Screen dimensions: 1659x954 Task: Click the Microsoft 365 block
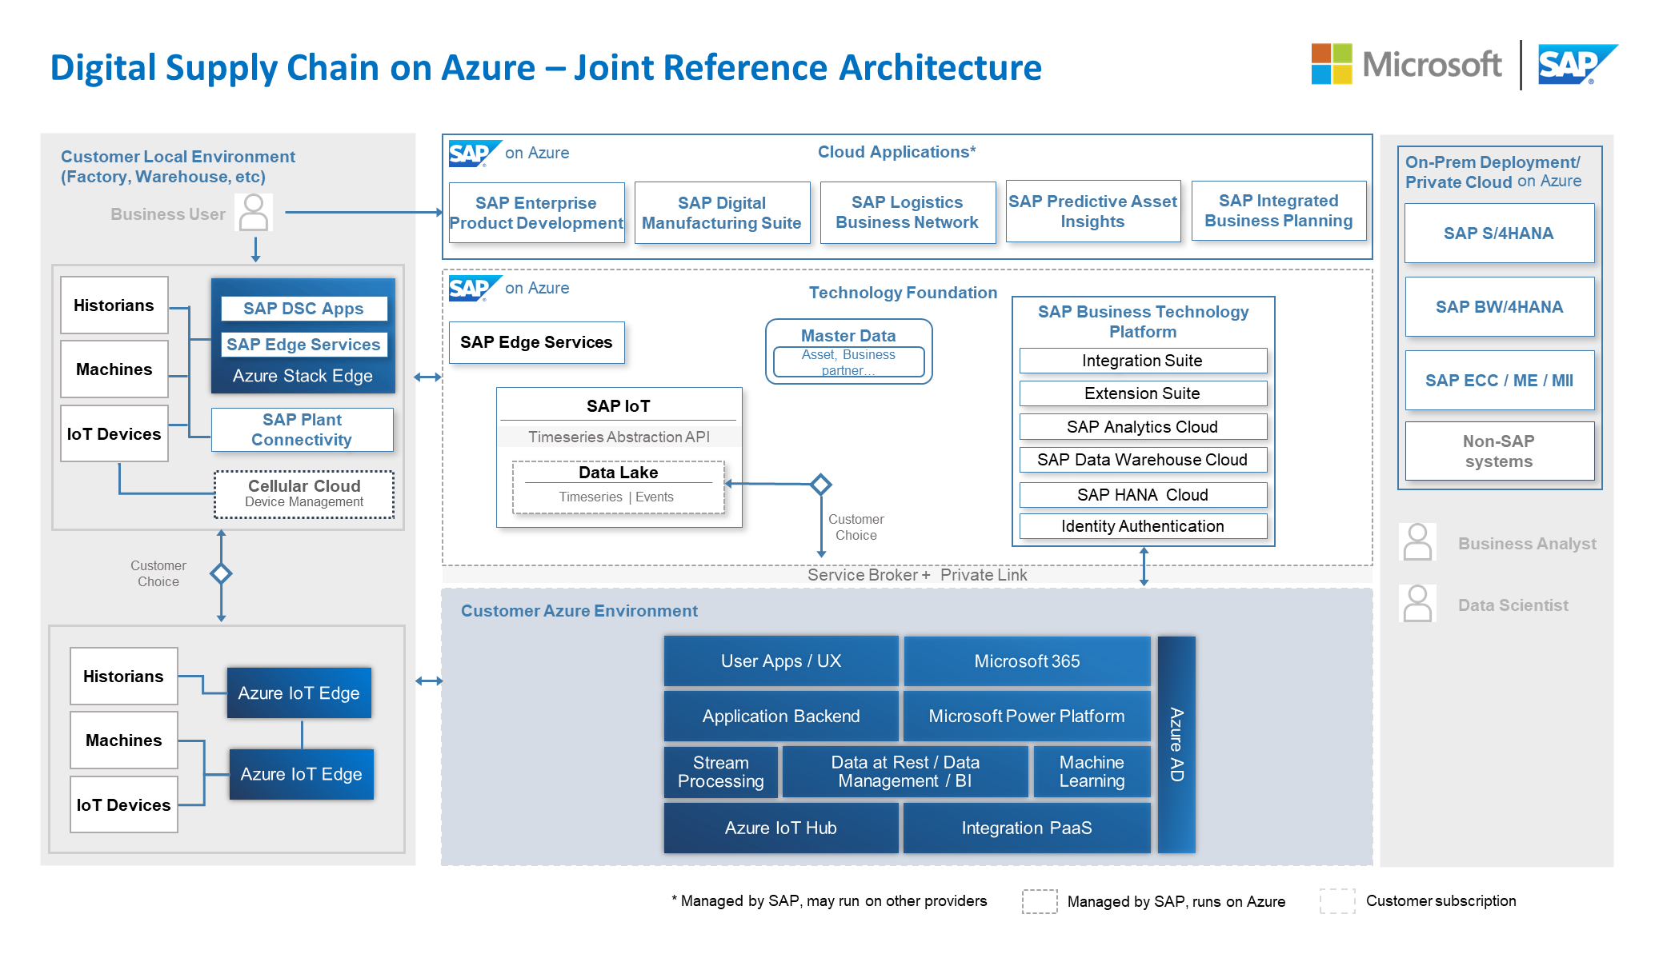[x=1027, y=661]
